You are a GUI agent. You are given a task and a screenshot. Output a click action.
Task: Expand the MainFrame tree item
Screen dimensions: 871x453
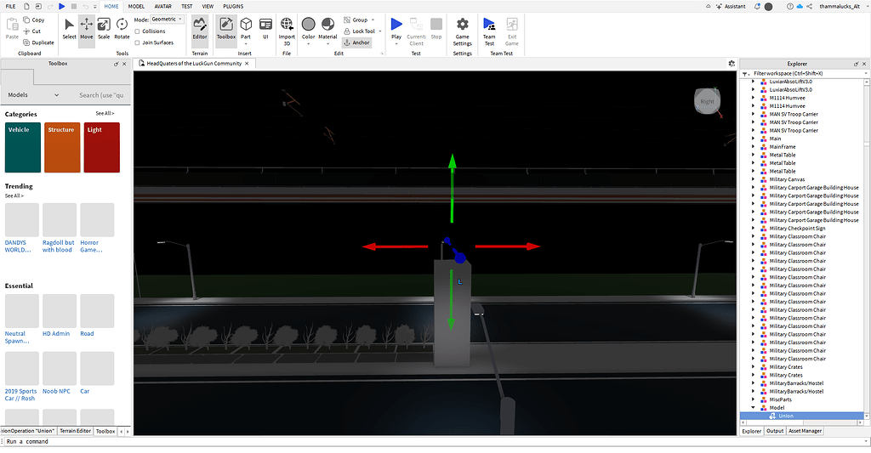coord(754,146)
